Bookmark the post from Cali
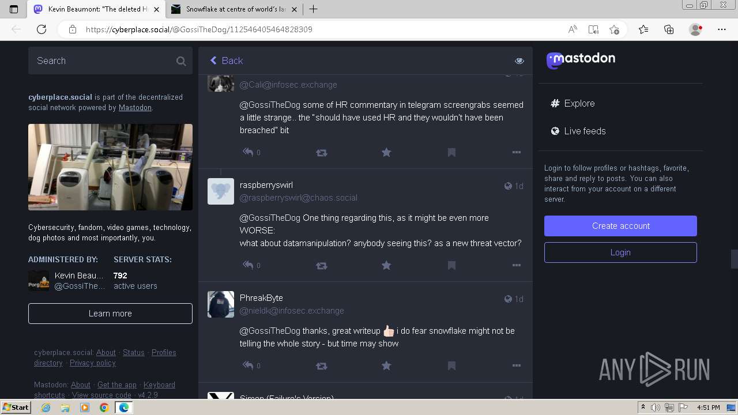 (451, 152)
